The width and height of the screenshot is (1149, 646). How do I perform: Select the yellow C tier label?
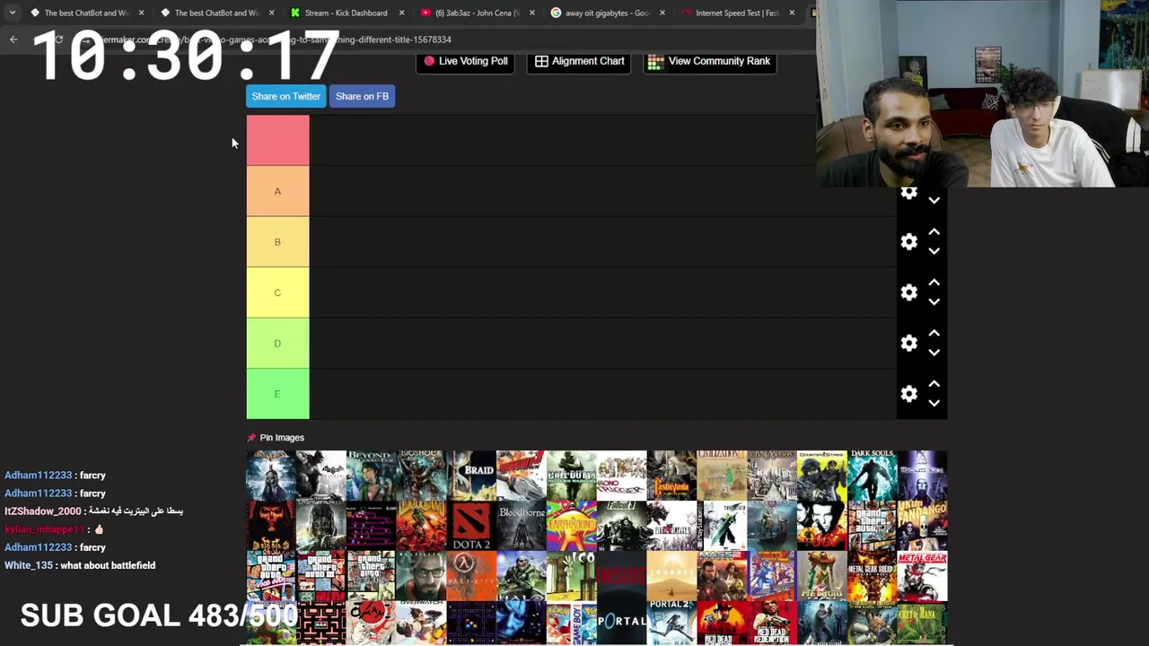[x=278, y=292]
